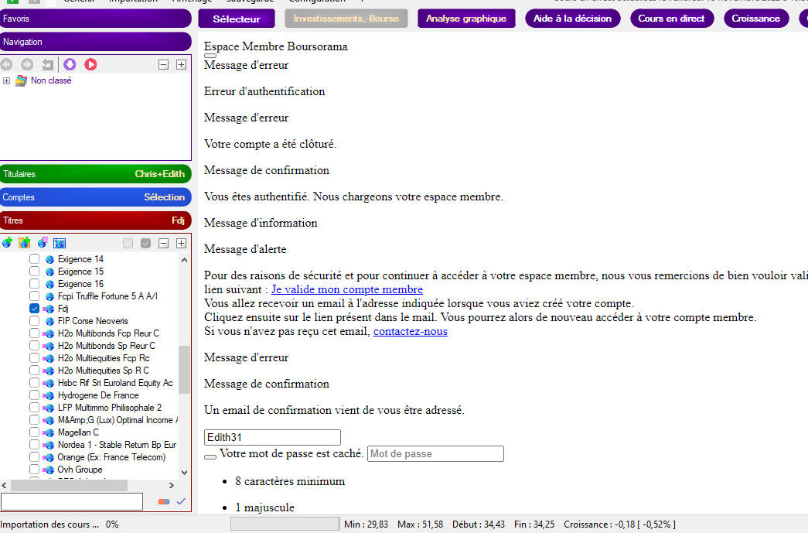Screen dimensions: 808x533
Task: Collapse all in the Titres panel toolbar
Action: 163,243
